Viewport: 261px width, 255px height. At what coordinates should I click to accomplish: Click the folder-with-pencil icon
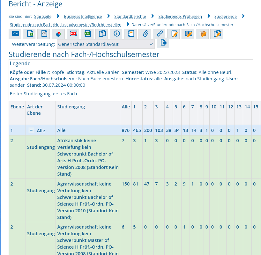(x=202, y=34)
